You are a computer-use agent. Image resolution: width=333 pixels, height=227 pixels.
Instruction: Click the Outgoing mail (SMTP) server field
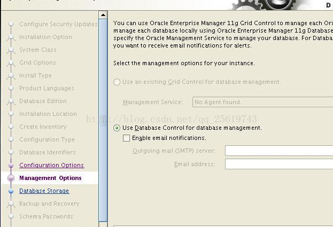(x=279, y=151)
